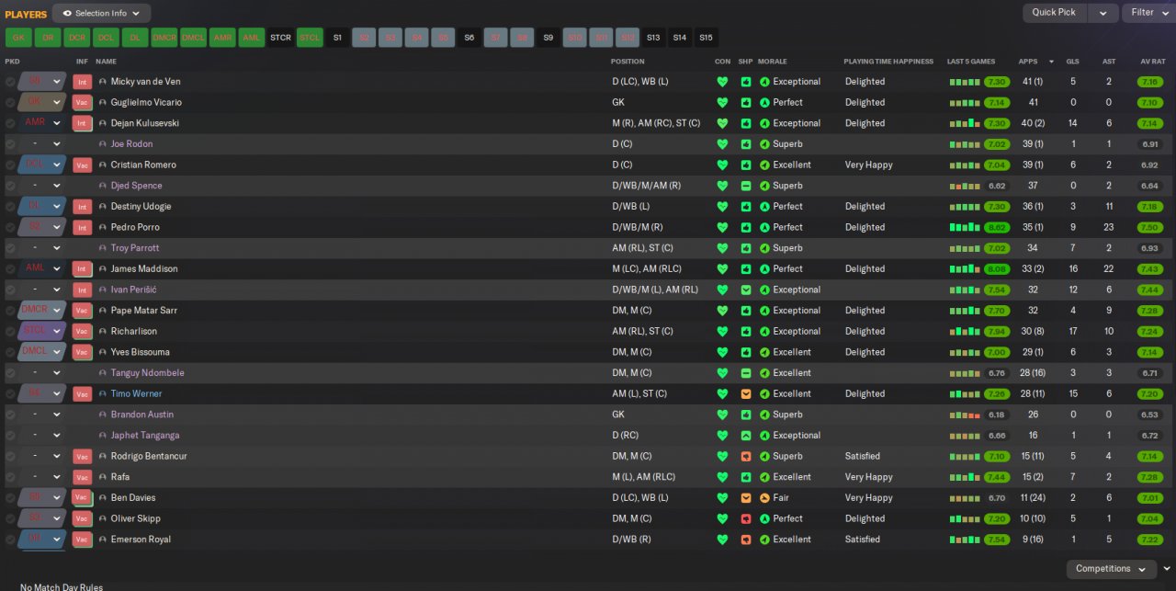Click Micky van de Ven's condition heart icon
This screenshot has height=591, width=1176.
pyautogui.click(x=722, y=82)
